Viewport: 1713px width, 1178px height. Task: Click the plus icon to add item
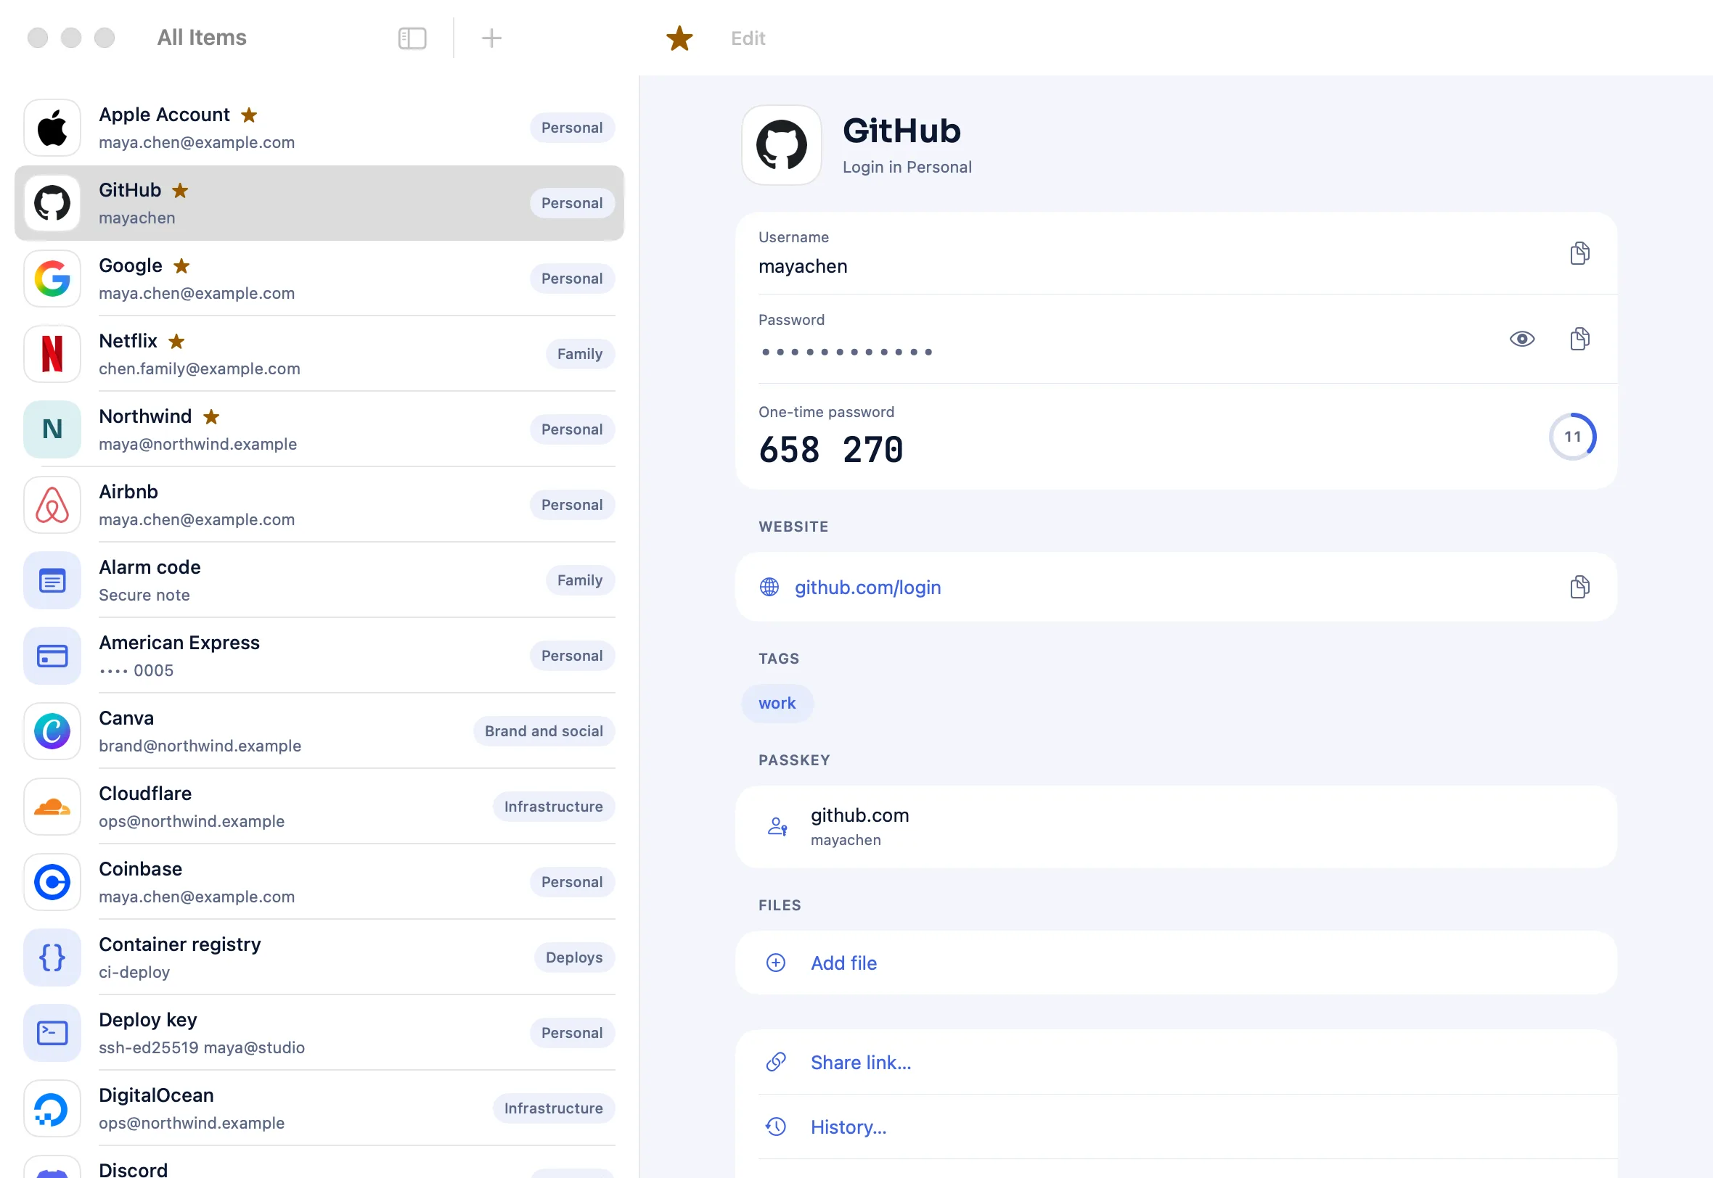click(x=491, y=38)
